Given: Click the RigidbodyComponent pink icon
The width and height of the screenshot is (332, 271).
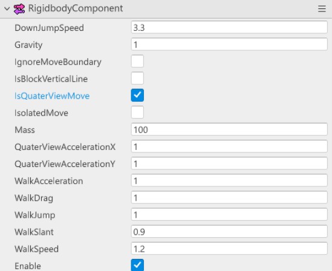Looking at the screenshot, I should pyautogui.click(x=19, y=9).
